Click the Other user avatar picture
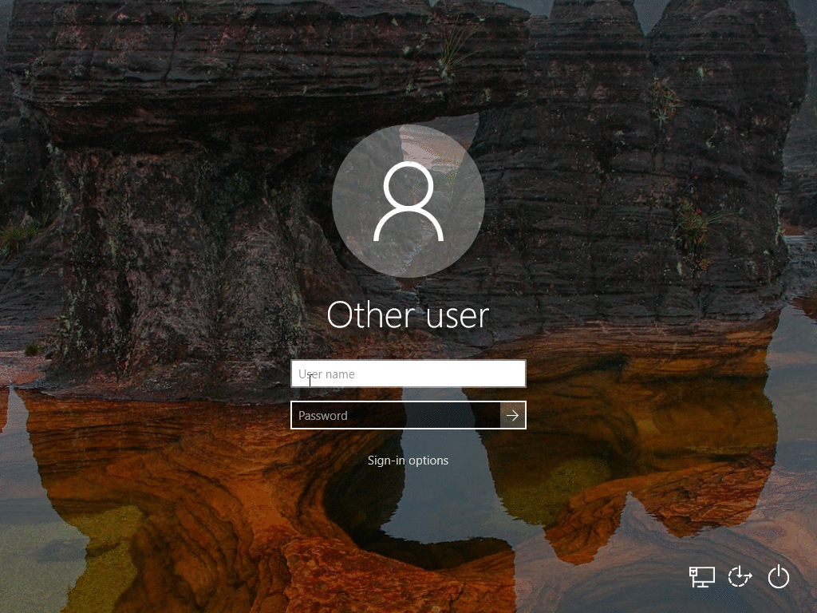 (x=408, y=201)
